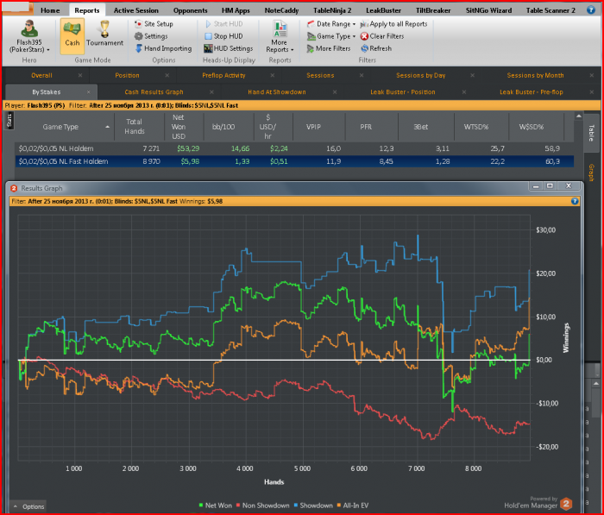Open More Reports dropdown

click(280, 37)
